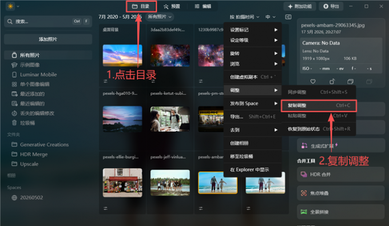Open the 调整 context menu item
The image size is (389, 226).
point(252,90)
